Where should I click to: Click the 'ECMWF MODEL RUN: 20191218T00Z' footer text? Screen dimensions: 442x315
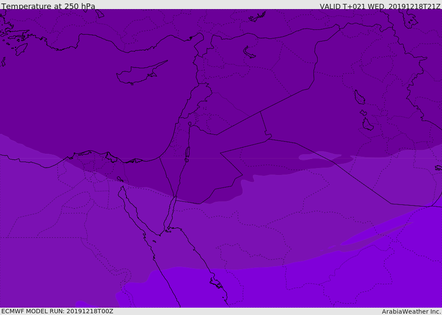pos(57,311)
